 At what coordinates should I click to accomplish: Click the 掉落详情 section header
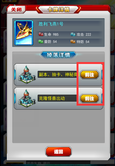point(58,55)
